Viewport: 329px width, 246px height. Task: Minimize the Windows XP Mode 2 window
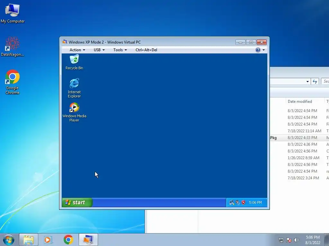pyautogui.click(x=240, y=42)
